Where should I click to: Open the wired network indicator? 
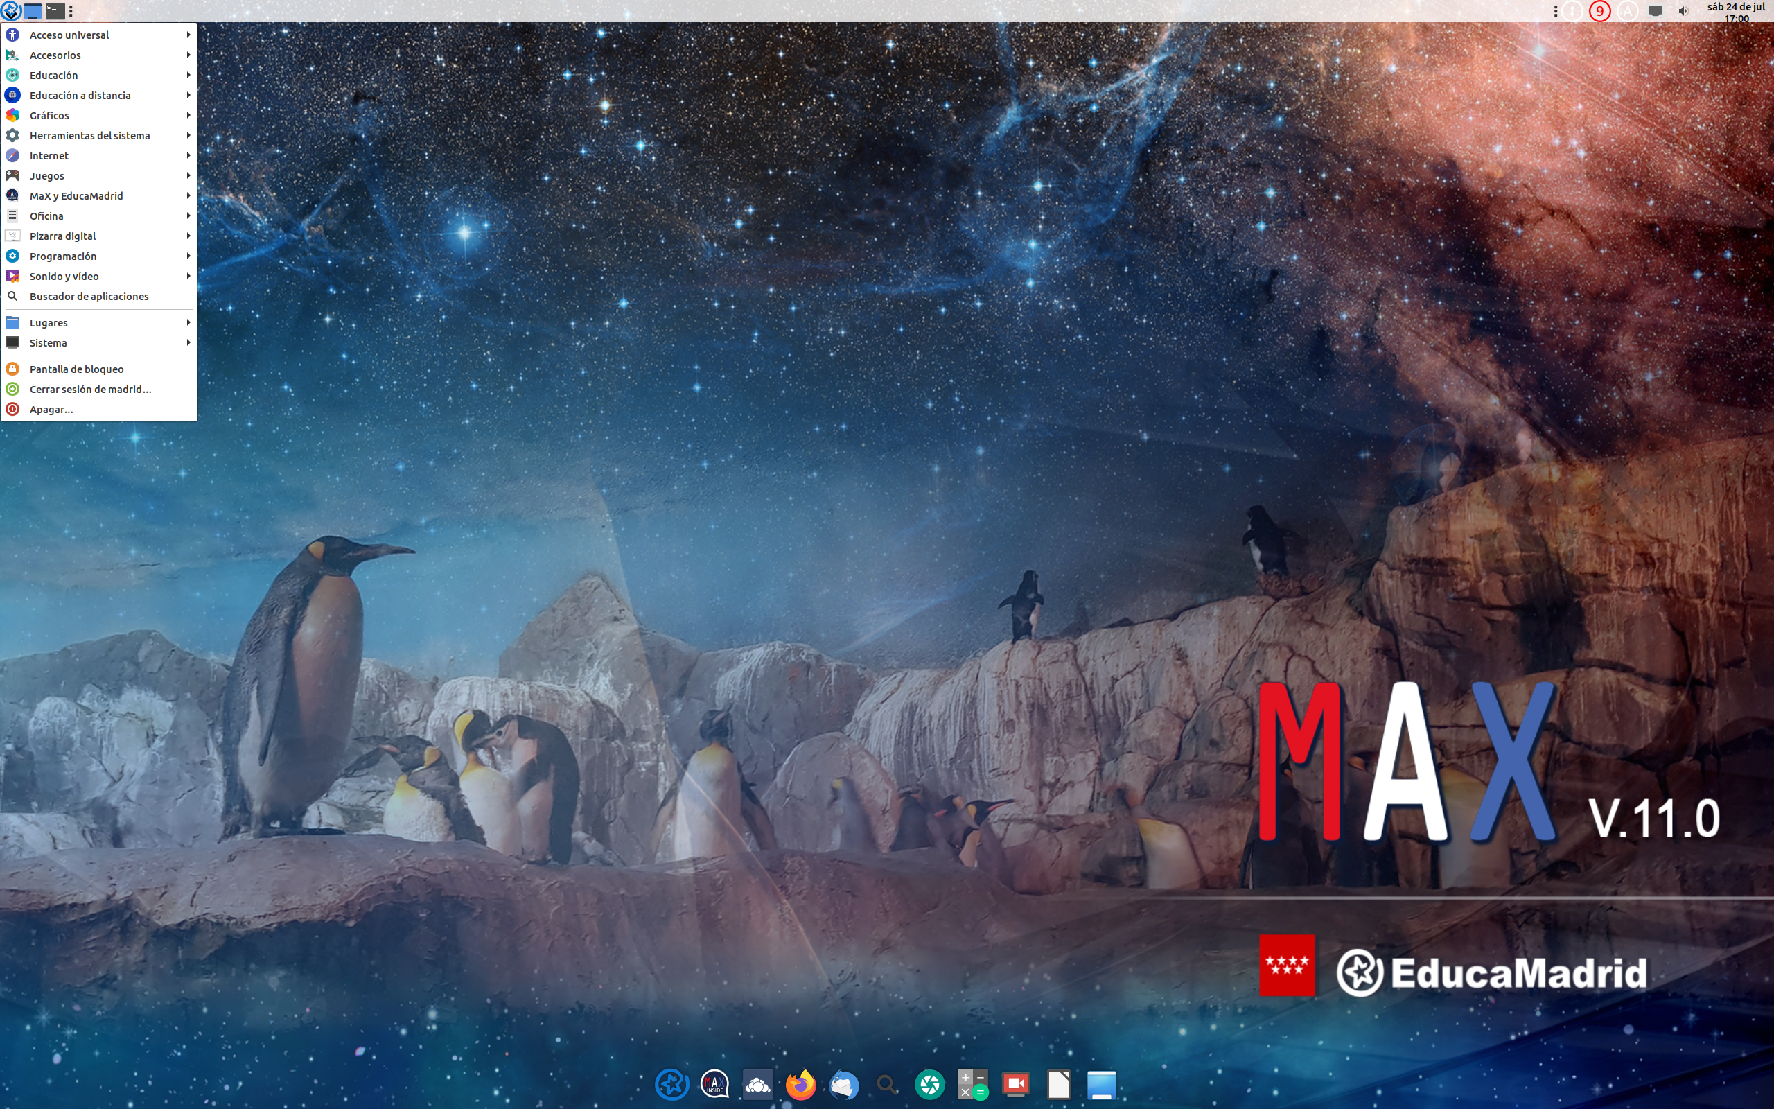coord(1656,11)
